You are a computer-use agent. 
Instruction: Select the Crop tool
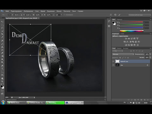tap(2, 34)
